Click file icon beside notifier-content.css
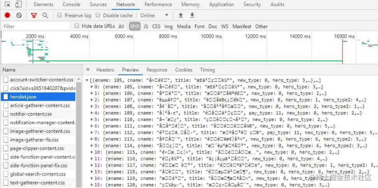The height and width of the screenshot is (188, 378). 6,114
